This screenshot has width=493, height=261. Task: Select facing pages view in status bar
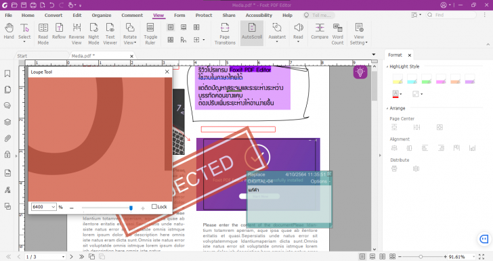(x=383, y=256)
